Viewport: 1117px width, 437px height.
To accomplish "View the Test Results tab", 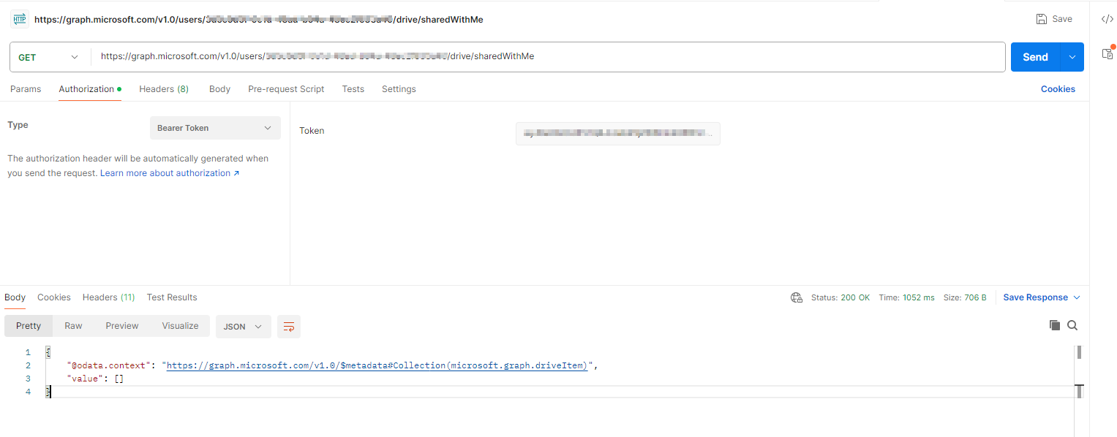I will point(171,297).
